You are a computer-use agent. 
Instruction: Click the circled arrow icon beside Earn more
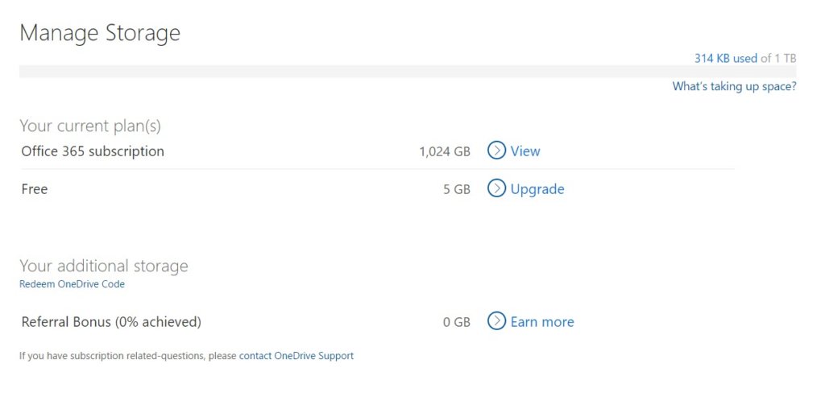496,321
